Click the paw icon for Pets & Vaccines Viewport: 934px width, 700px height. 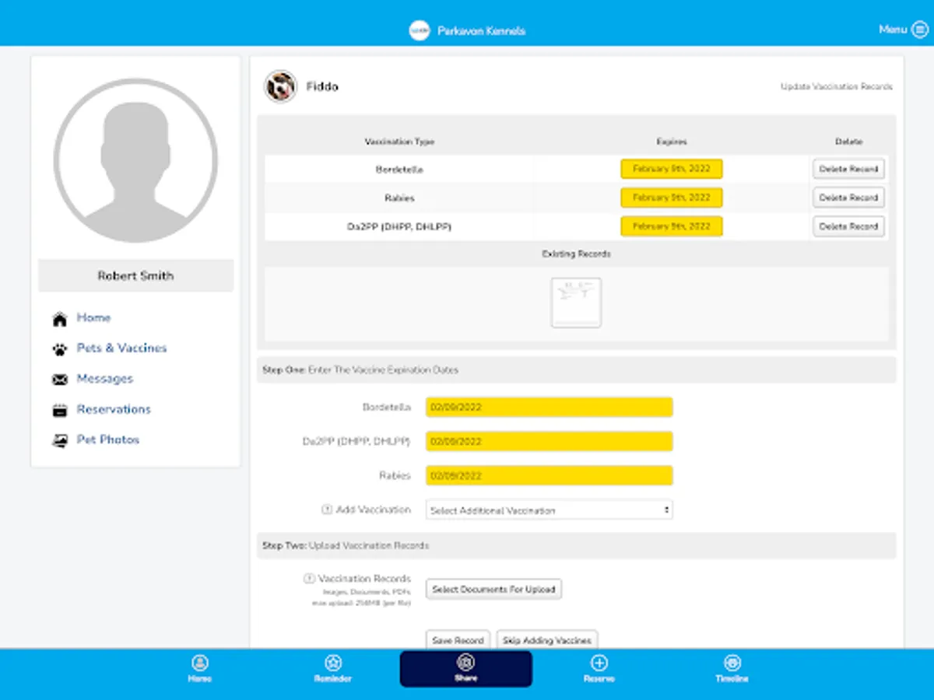[x=60, y=349]
